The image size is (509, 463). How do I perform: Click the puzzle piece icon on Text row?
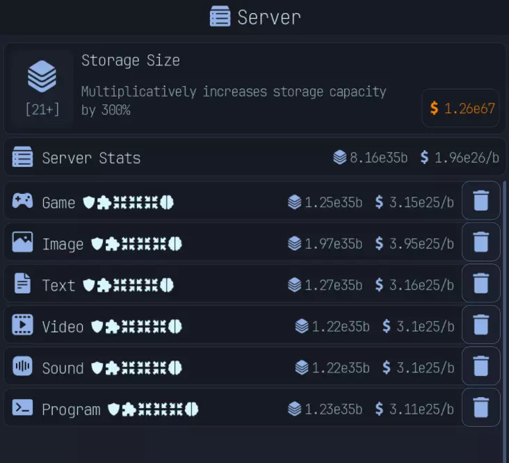(104, 285)
